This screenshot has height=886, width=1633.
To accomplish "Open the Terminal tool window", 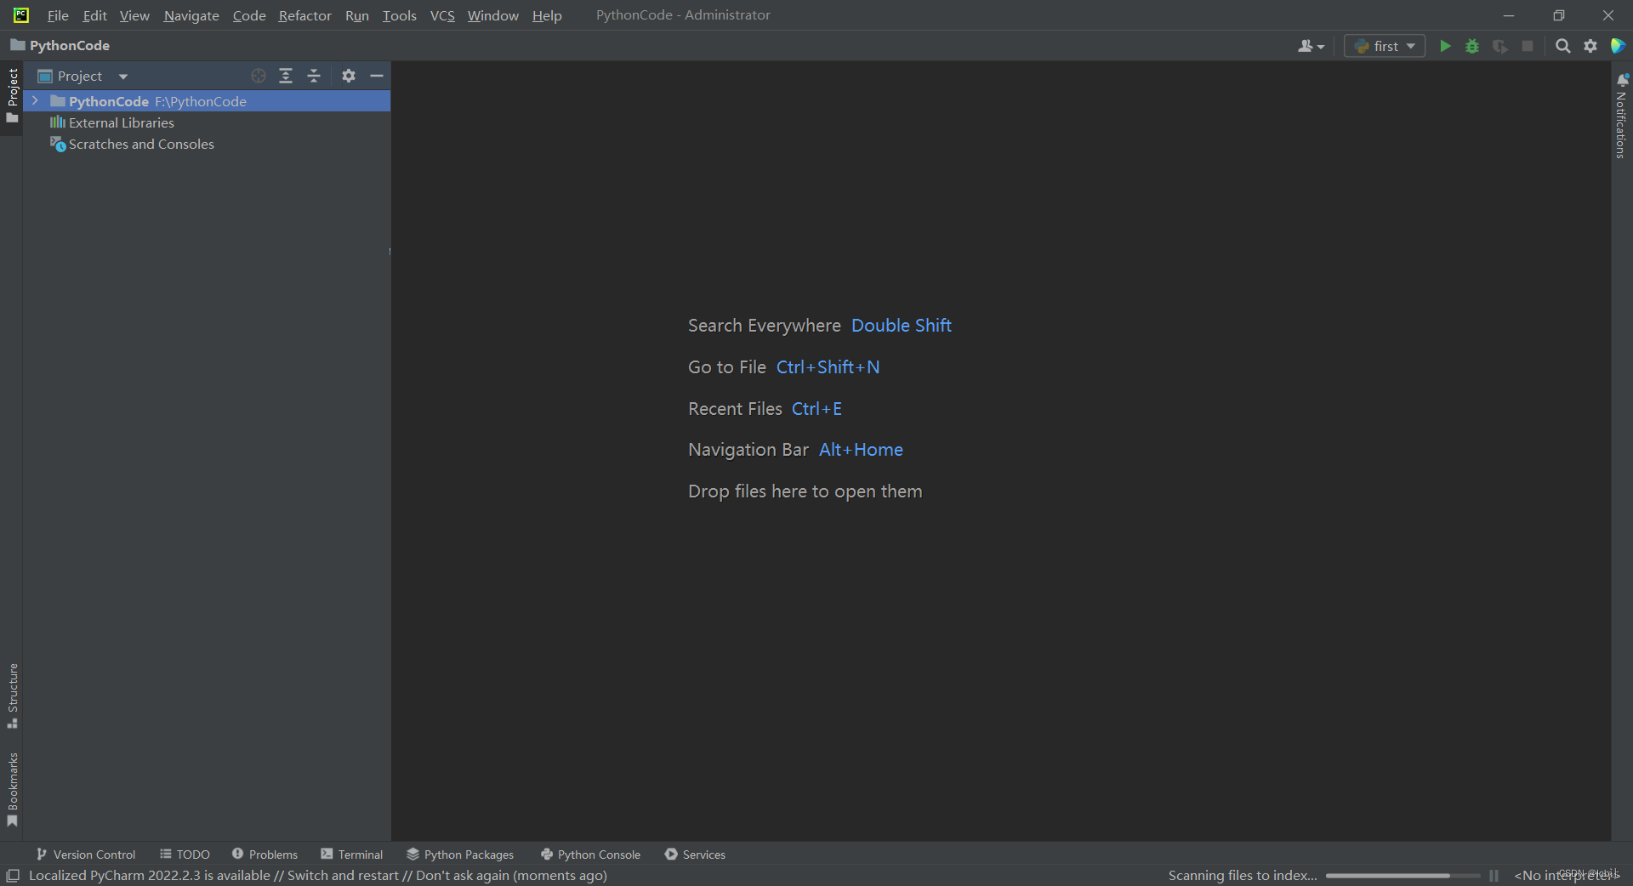I will coord(351,855).
